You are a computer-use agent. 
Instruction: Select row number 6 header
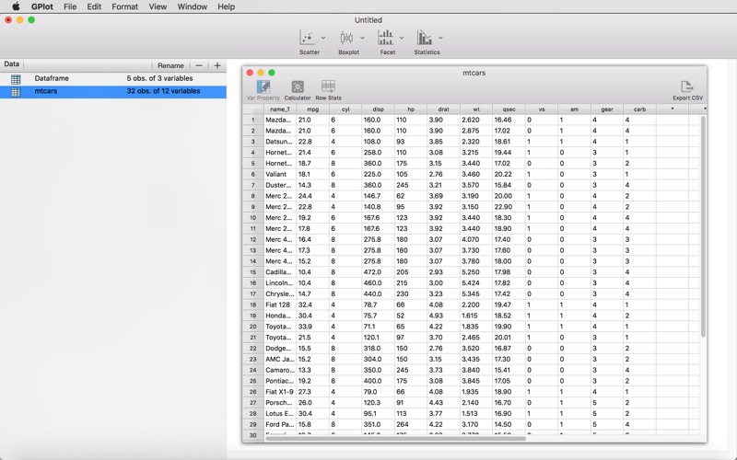pos(252,174)
